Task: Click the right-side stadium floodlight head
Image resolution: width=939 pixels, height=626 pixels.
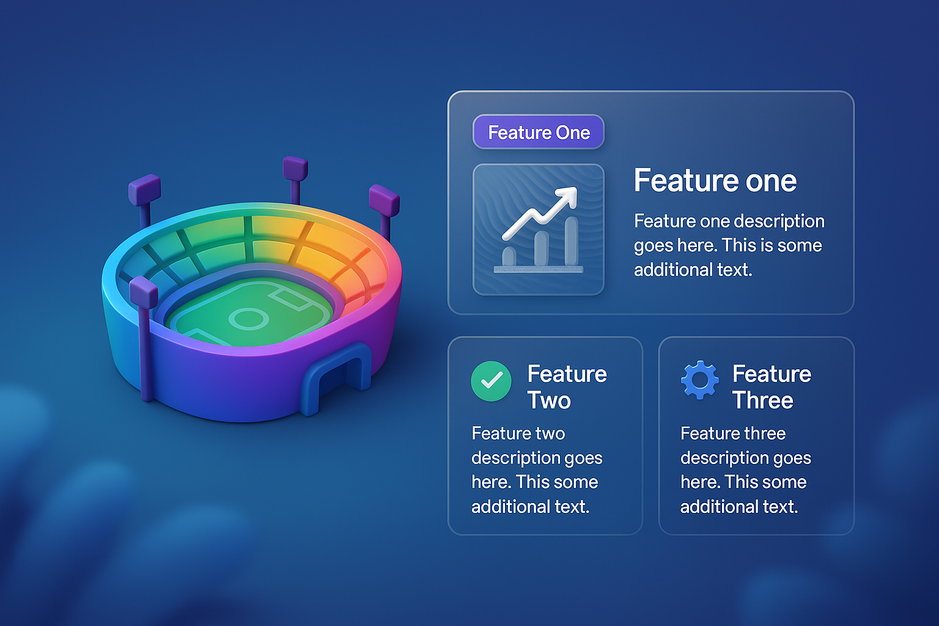Action: [x=384, y=200]
